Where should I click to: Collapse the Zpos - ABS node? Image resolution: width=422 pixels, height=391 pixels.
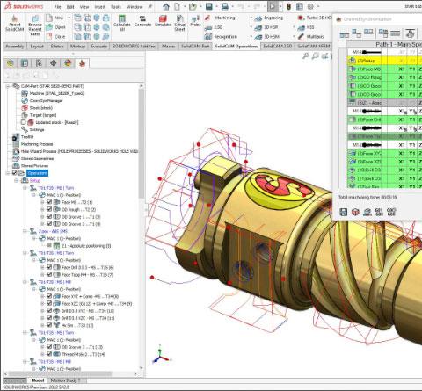click(25, 231)
